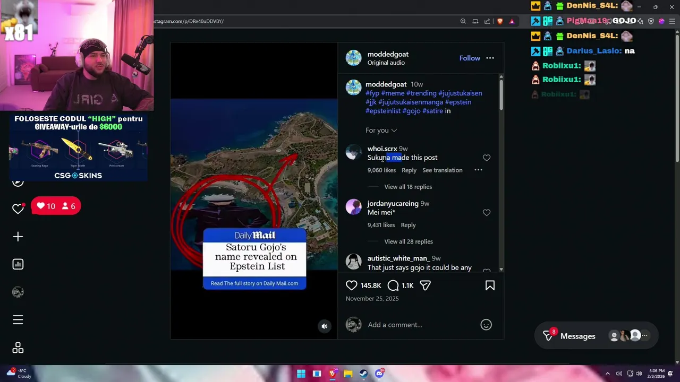Like the jordanyucareing comment

[487, 213]
